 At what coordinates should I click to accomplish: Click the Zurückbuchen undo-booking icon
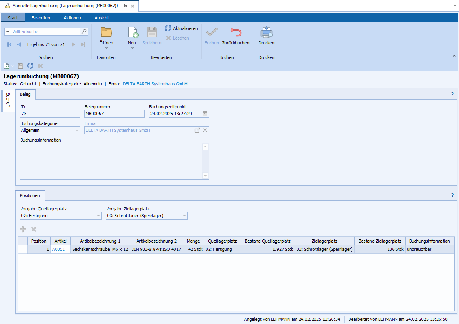(235, 33)
